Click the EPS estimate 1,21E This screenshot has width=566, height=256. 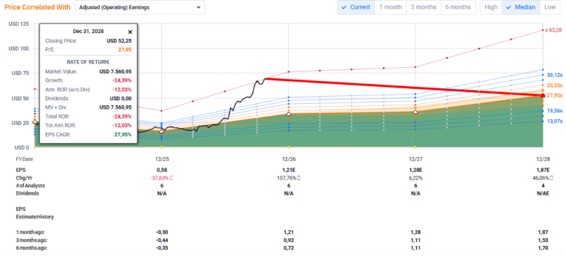pyautogui.click(x=288, y=169)
